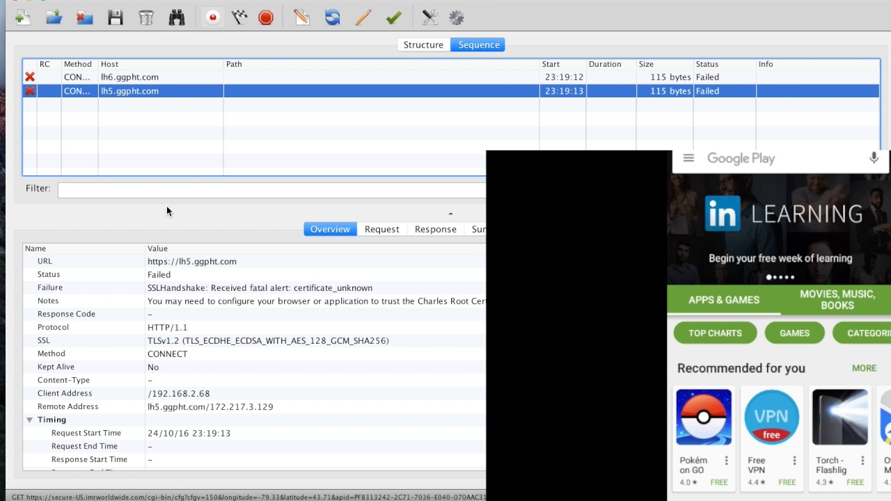
Task: Open the Torch Flashlight app card
Action: pyautogui.click(x=839, y=438)
